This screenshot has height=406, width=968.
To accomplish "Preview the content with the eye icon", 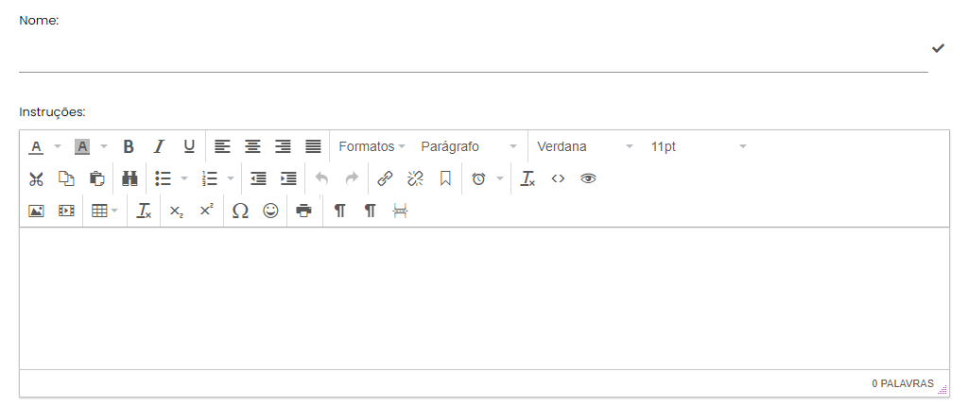I will (x=588, y=179).
